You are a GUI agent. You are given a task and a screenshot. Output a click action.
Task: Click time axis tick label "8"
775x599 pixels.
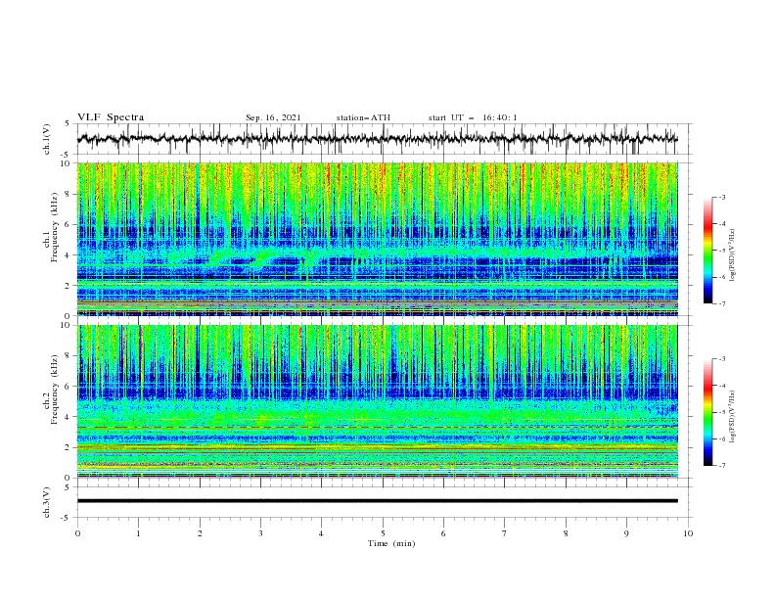click(x=566, y=533)
